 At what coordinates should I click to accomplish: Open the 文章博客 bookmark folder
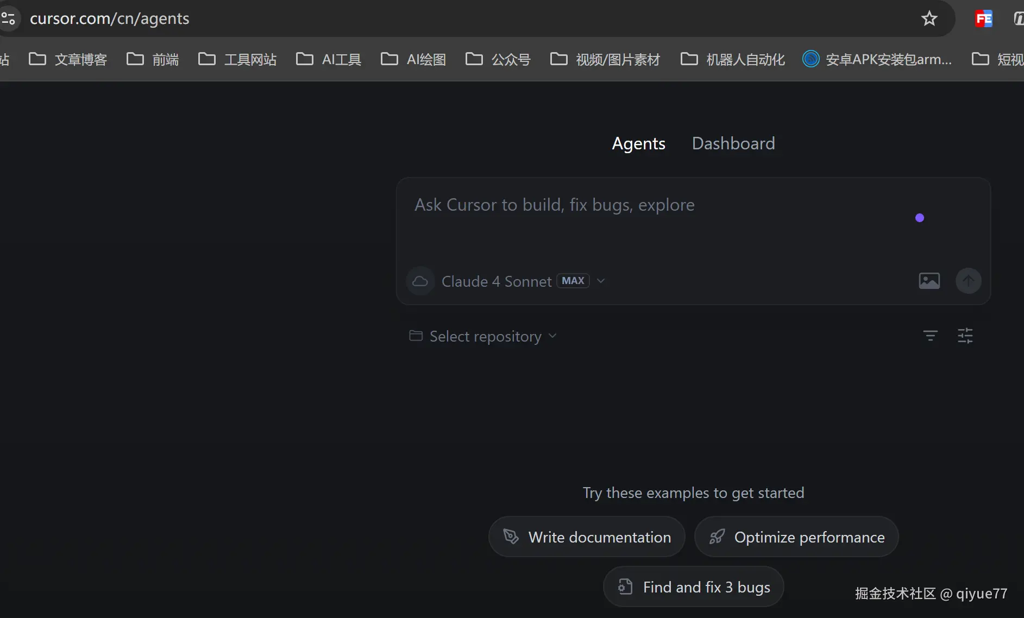[68, 59]
